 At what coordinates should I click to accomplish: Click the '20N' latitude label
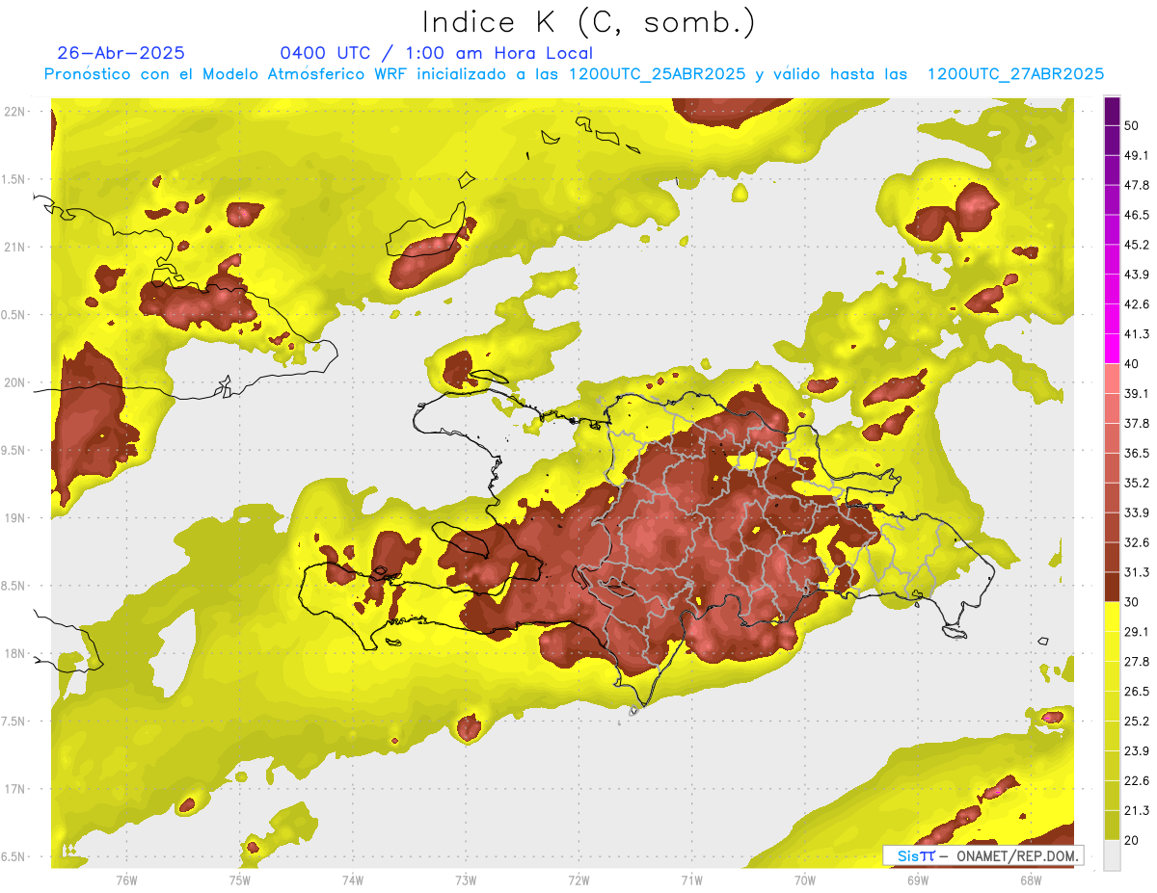pos(14,382)
